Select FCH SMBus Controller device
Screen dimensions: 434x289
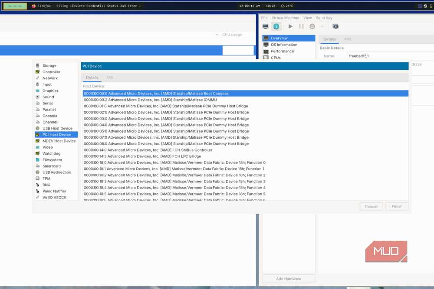tap(246, 150)
